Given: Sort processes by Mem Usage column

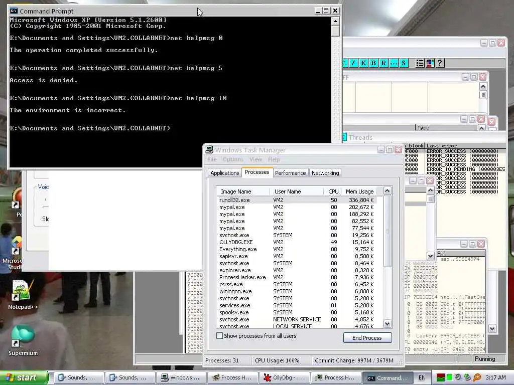Looking at the screenshot, I should [359, 191].
